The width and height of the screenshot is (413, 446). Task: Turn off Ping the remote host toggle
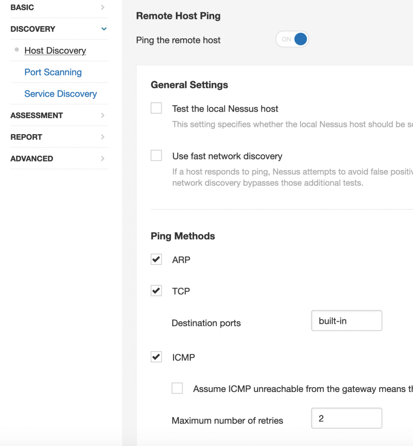click(292, 39)
